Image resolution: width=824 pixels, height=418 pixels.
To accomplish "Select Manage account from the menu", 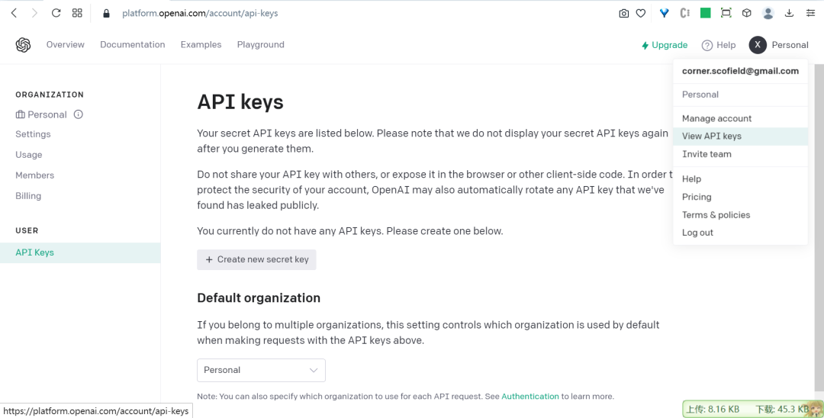I will [x=716, y=118].
